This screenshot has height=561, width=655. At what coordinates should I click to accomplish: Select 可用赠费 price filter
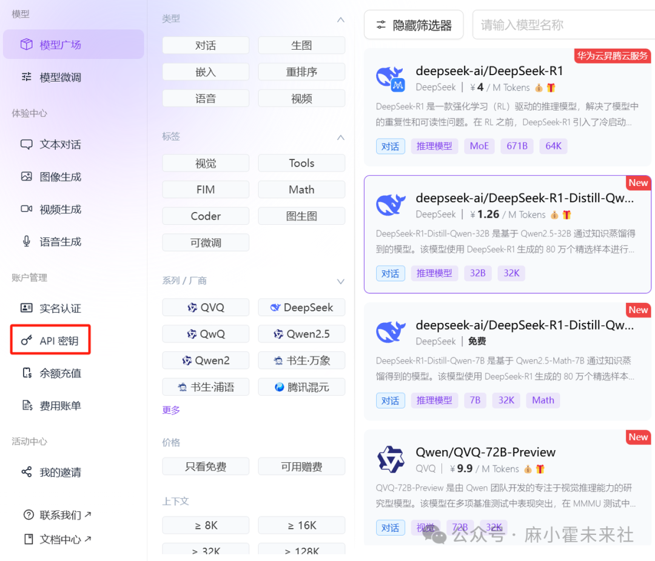pos(301,466)
